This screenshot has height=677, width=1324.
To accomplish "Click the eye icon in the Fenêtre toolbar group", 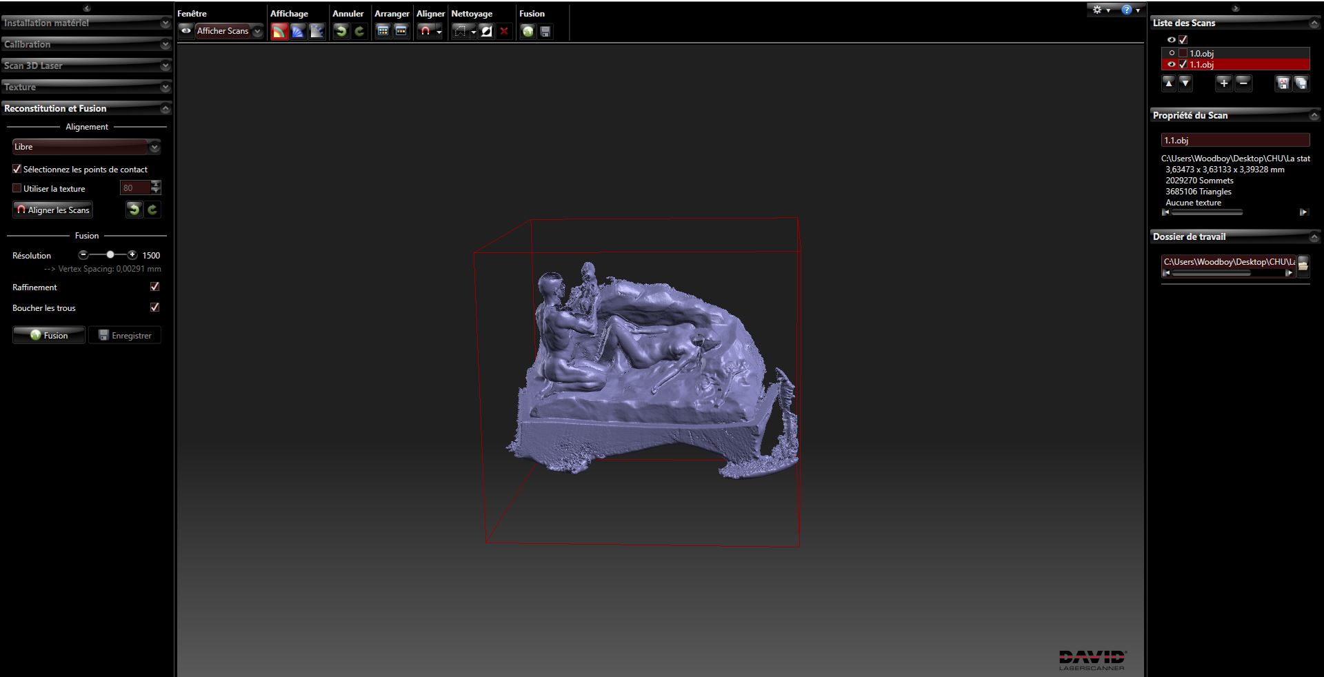I will (x=186, y=31).
